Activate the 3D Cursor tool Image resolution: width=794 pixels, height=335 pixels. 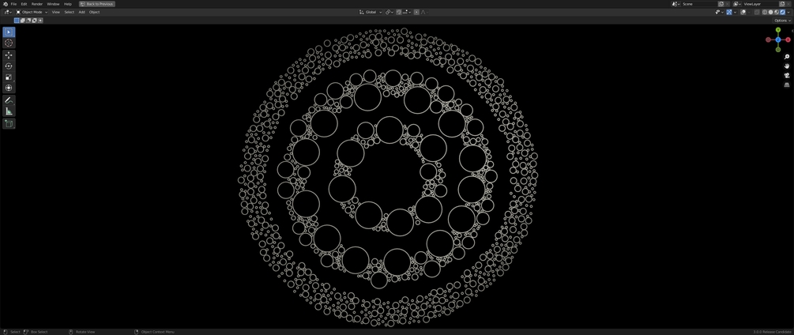(9, 43)
